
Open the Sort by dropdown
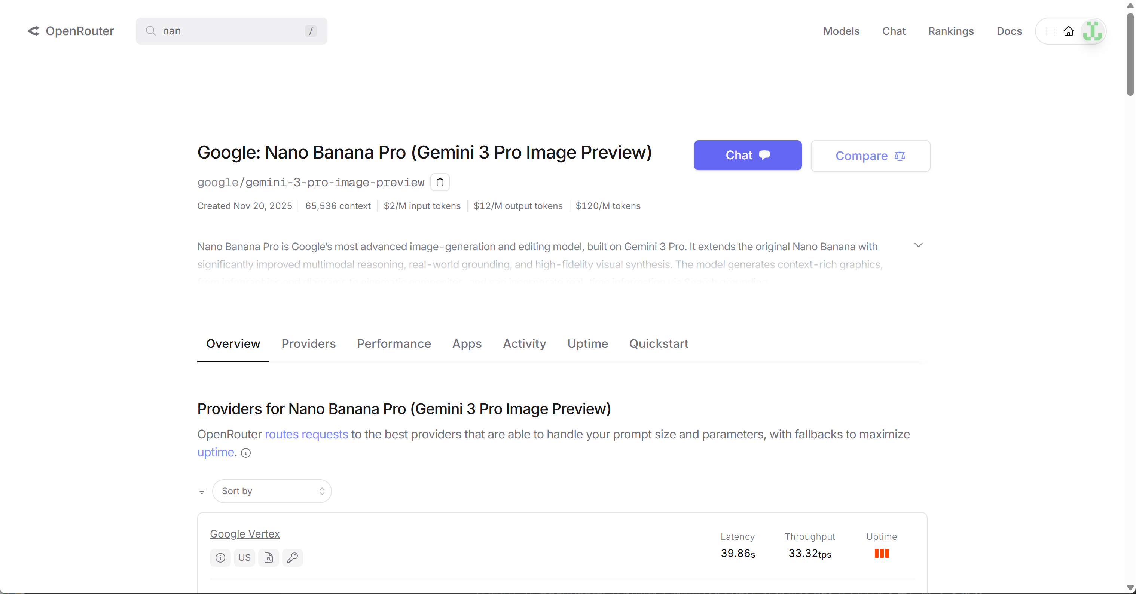pos(272,491)
